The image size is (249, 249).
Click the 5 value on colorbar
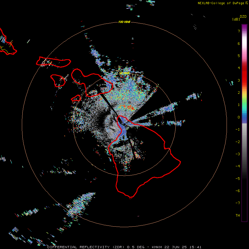pyautogui.click(x=239, y=56)
